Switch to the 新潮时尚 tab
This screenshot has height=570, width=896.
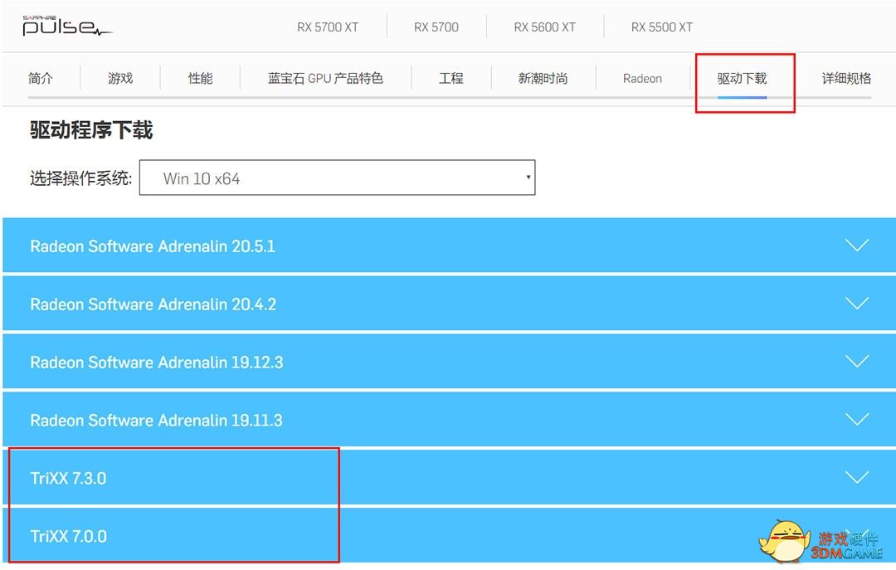543,78
